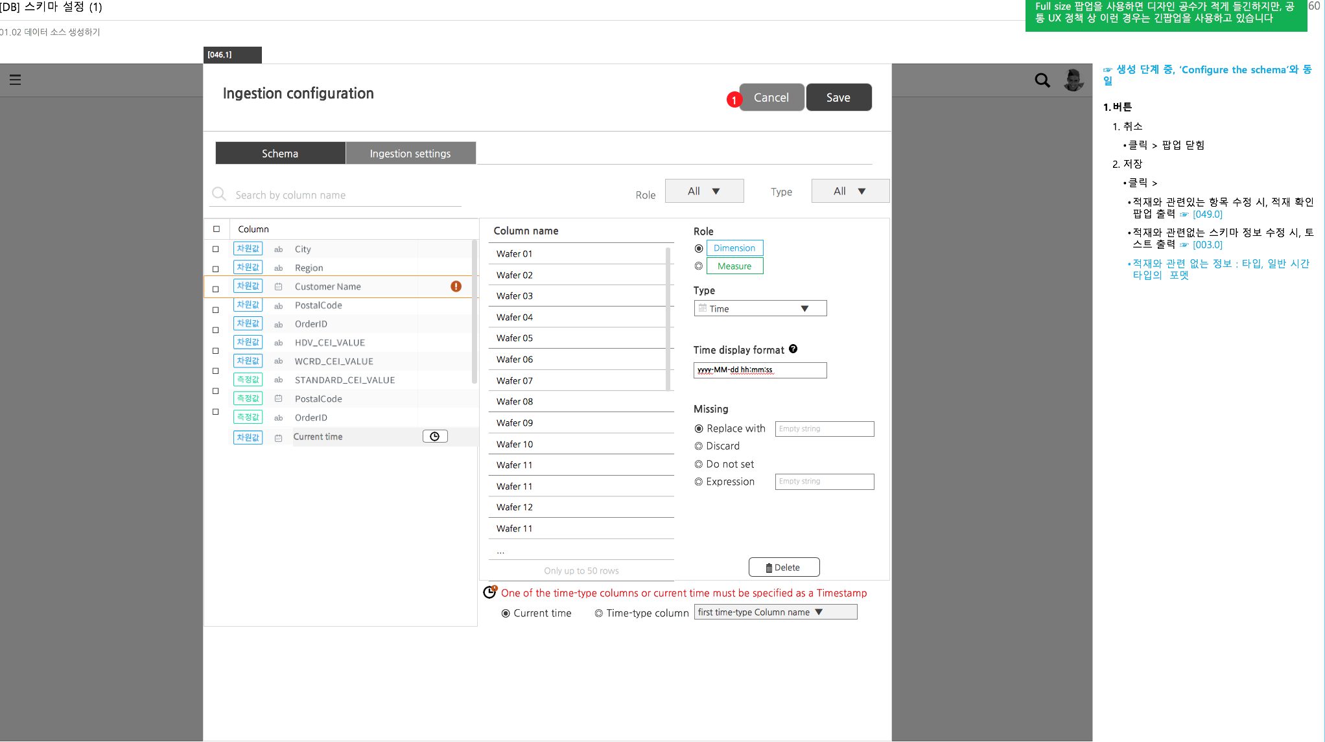Select the Wafer 09 preview row
The width and height of the screenshot is (1325, 742).
click(581, 423)
